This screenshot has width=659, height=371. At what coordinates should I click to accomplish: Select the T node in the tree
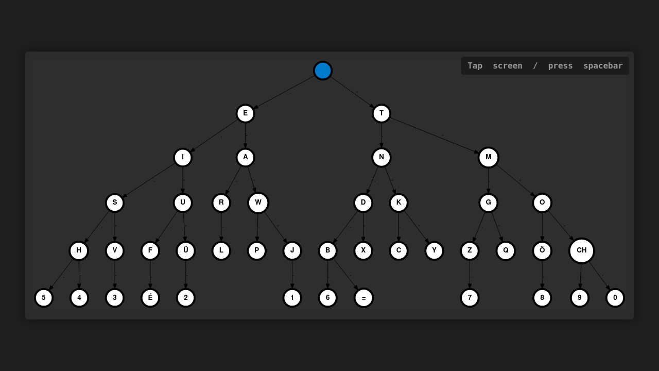381,113
